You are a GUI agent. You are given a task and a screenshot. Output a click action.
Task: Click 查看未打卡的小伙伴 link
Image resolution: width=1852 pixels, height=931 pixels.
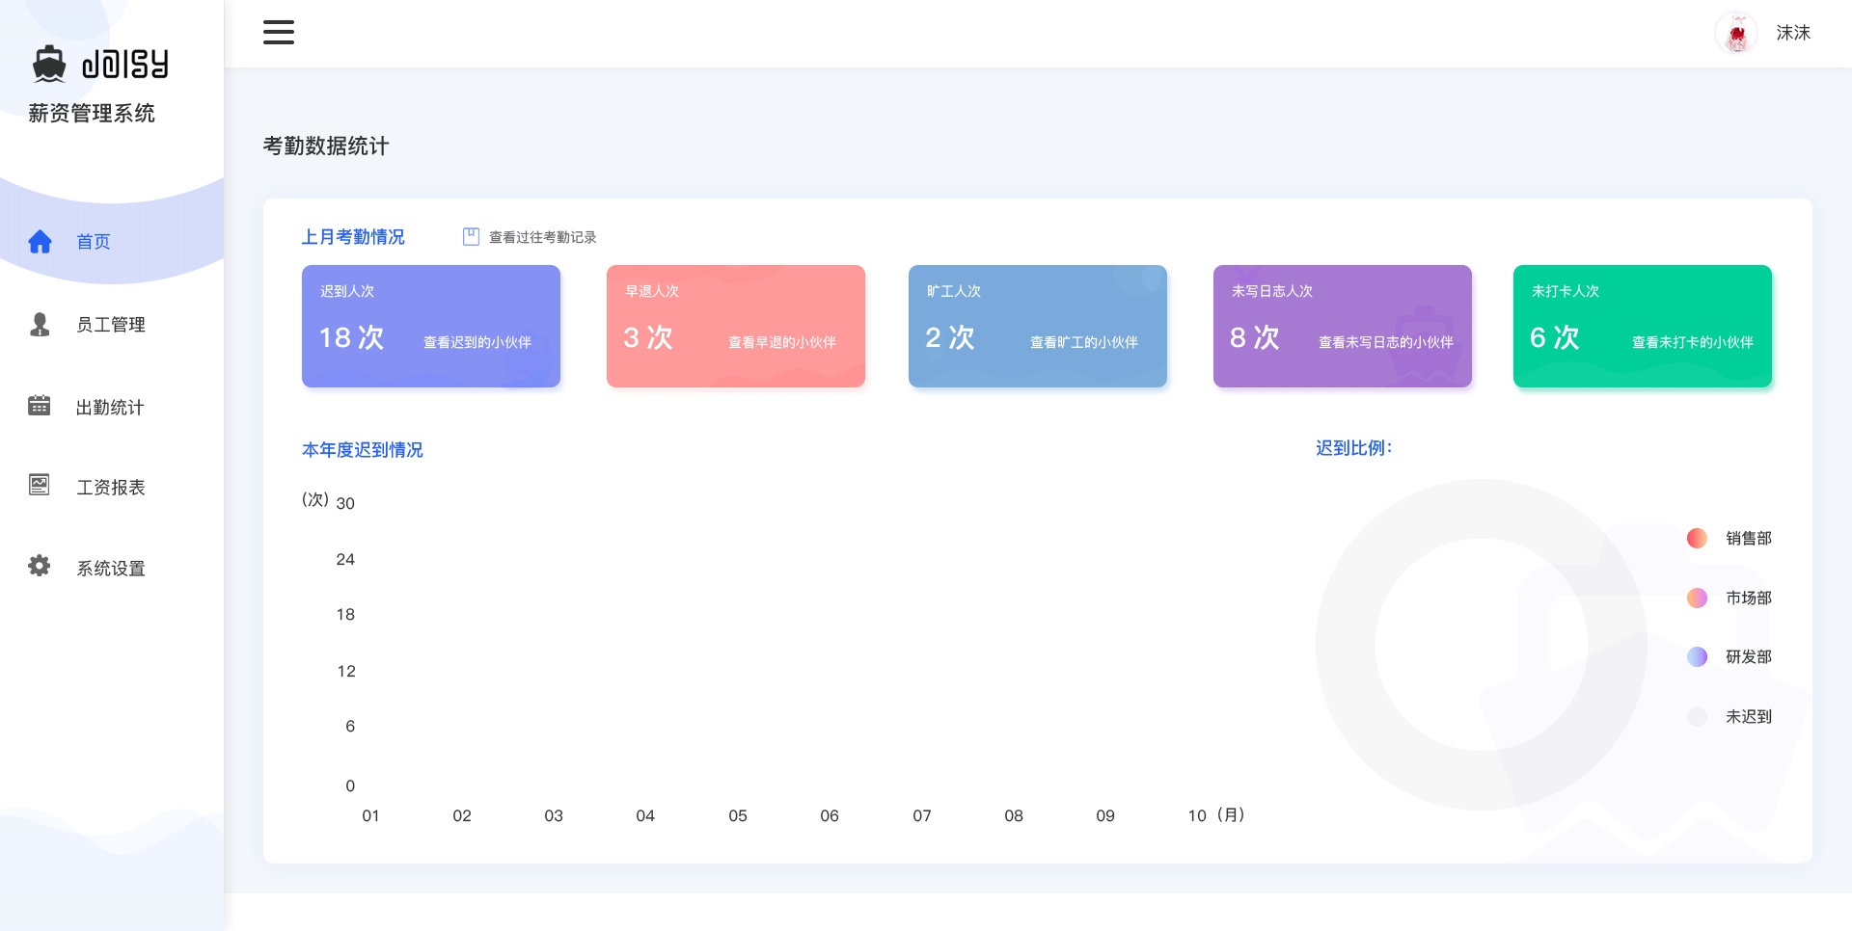click(x=1693, y=342)
